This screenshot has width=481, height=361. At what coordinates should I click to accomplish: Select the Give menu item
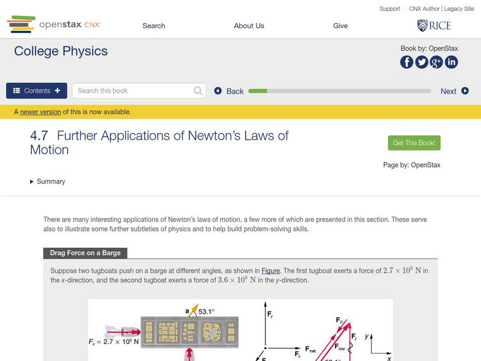[340, 26]
